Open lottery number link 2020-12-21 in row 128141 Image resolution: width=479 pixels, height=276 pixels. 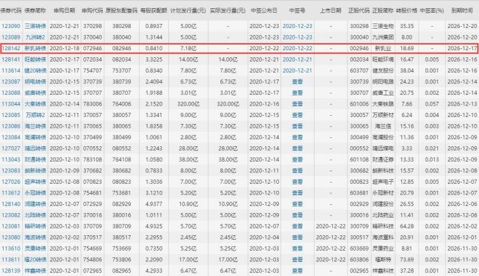click(x=297, y=60)
